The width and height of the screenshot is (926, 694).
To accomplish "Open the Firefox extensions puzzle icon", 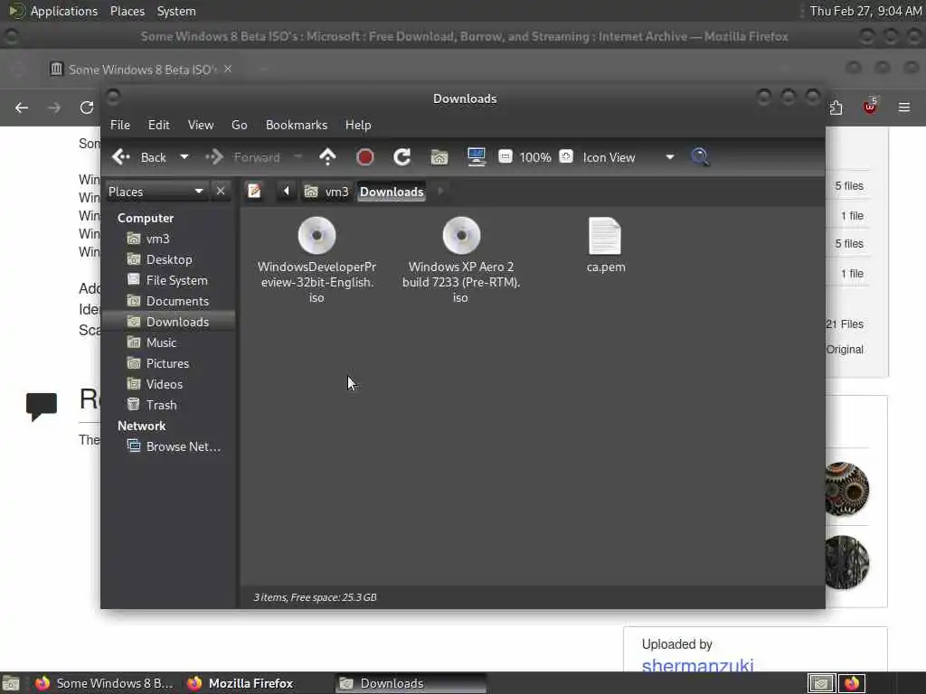I will tap(836, 108).
